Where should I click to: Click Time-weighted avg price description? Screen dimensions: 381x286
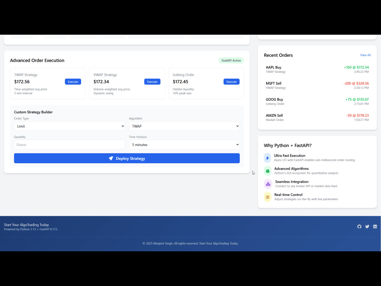click(30, 89)
